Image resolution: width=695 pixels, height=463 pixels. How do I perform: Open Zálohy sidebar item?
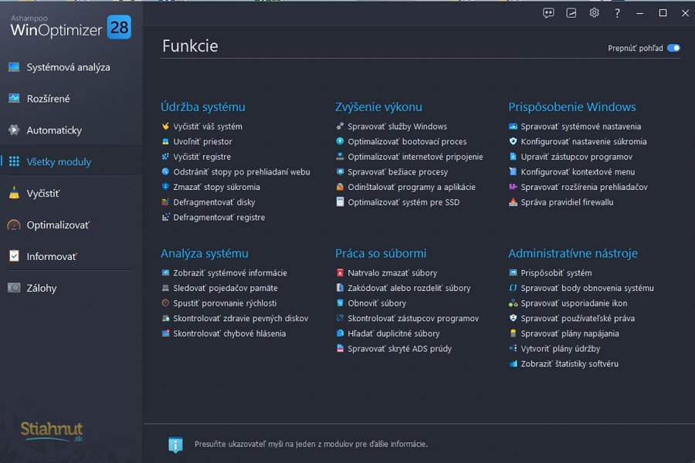tap(71, 288)
